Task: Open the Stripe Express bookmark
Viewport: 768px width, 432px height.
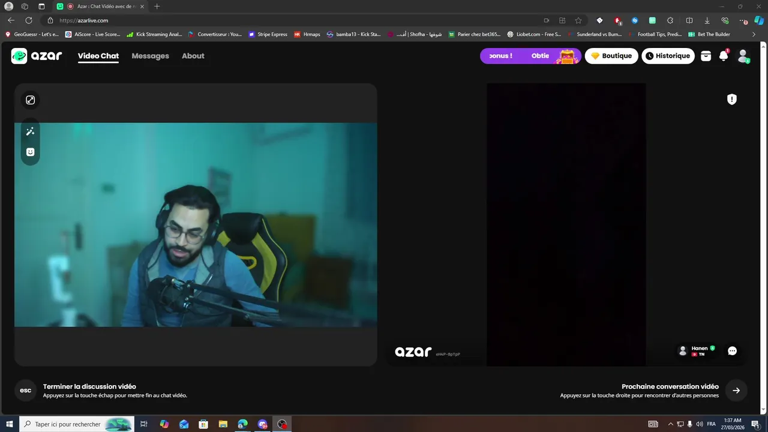Action: coord(268,34)
